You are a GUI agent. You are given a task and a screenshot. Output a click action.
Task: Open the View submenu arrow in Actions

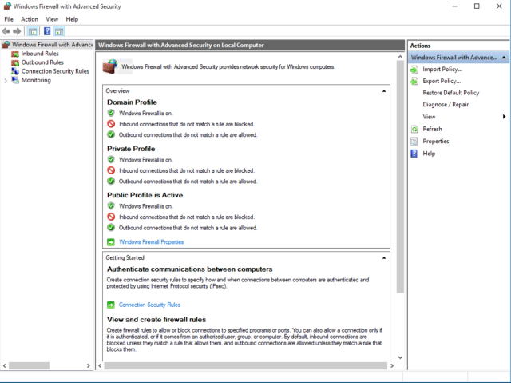pyautogui.click(x=504, y=117)
